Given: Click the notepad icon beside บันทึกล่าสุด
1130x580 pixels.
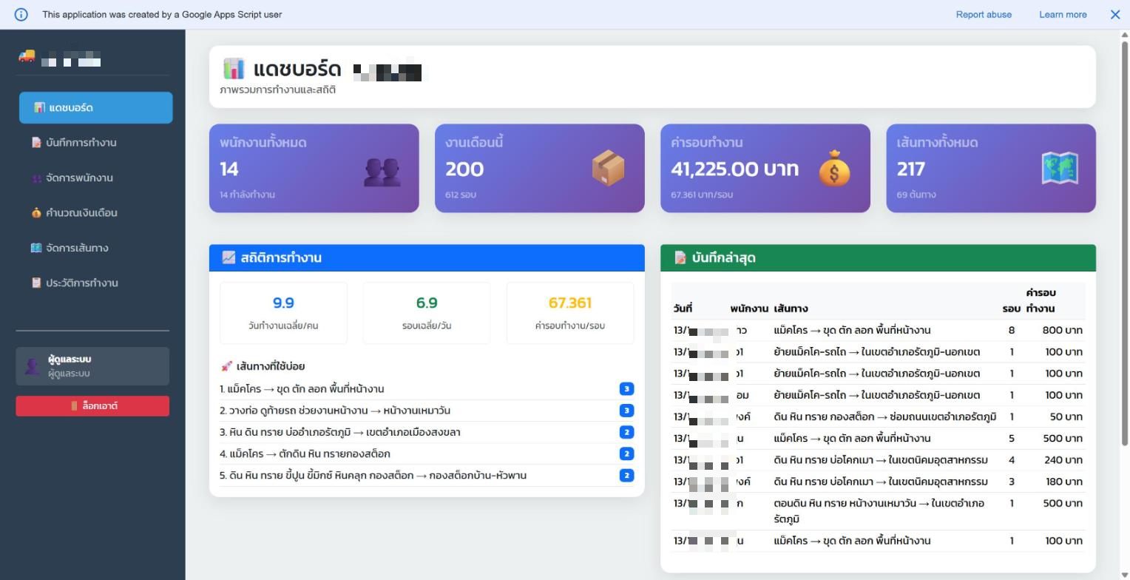Looking at the screenshot, I should (680, 257).
